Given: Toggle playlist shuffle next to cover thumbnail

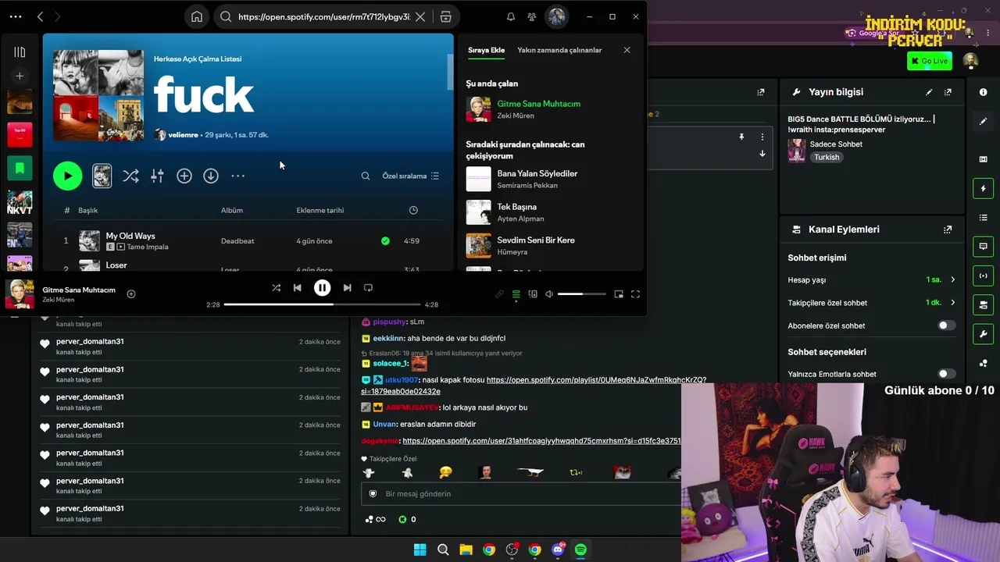Looking at the screenshot, I should coord(130,176).
